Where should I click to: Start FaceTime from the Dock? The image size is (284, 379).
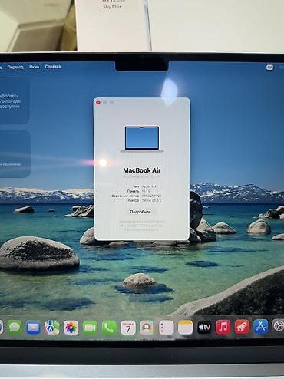(90, 328)
